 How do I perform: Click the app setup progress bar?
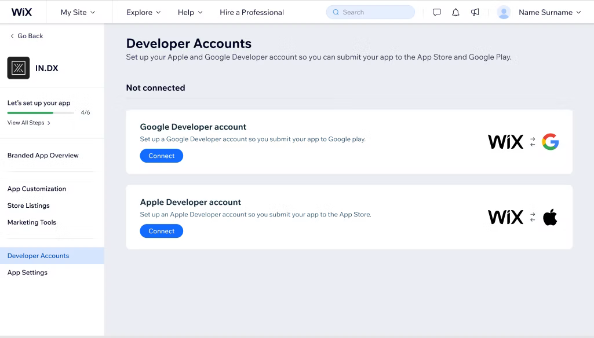[x=41, y=113]
